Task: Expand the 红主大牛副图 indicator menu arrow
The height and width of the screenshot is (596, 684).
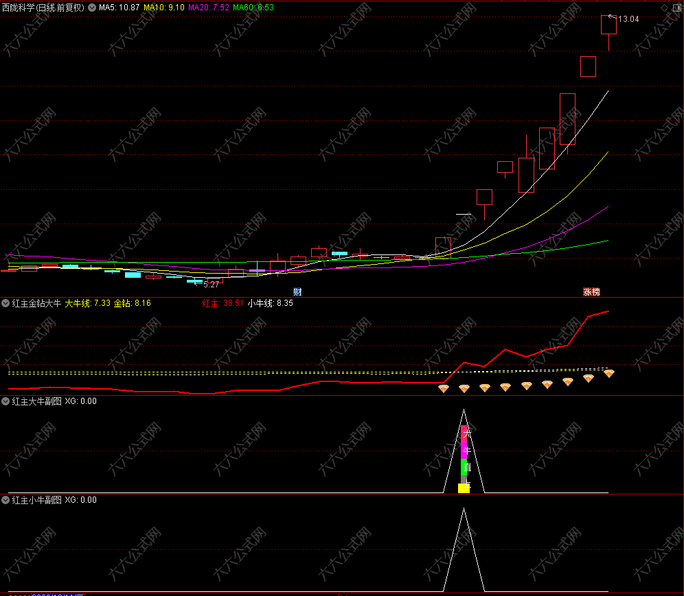Action: [6, 401]
